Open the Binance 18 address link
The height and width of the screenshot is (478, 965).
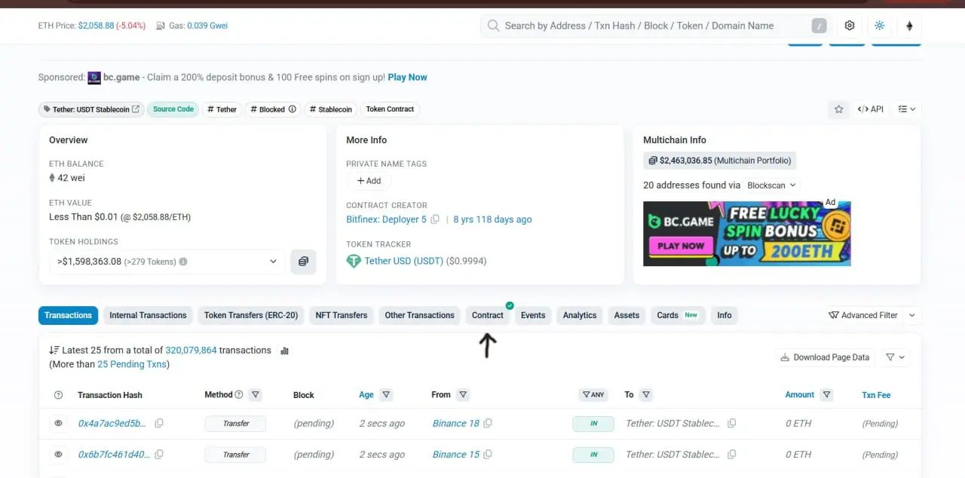pos(455,424)
